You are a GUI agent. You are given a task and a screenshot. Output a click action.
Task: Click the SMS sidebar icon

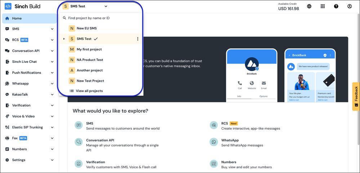[7, 29]
